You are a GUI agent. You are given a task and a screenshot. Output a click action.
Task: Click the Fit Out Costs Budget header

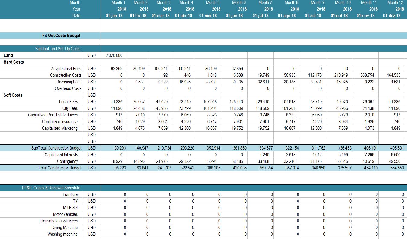coord(61,36)
